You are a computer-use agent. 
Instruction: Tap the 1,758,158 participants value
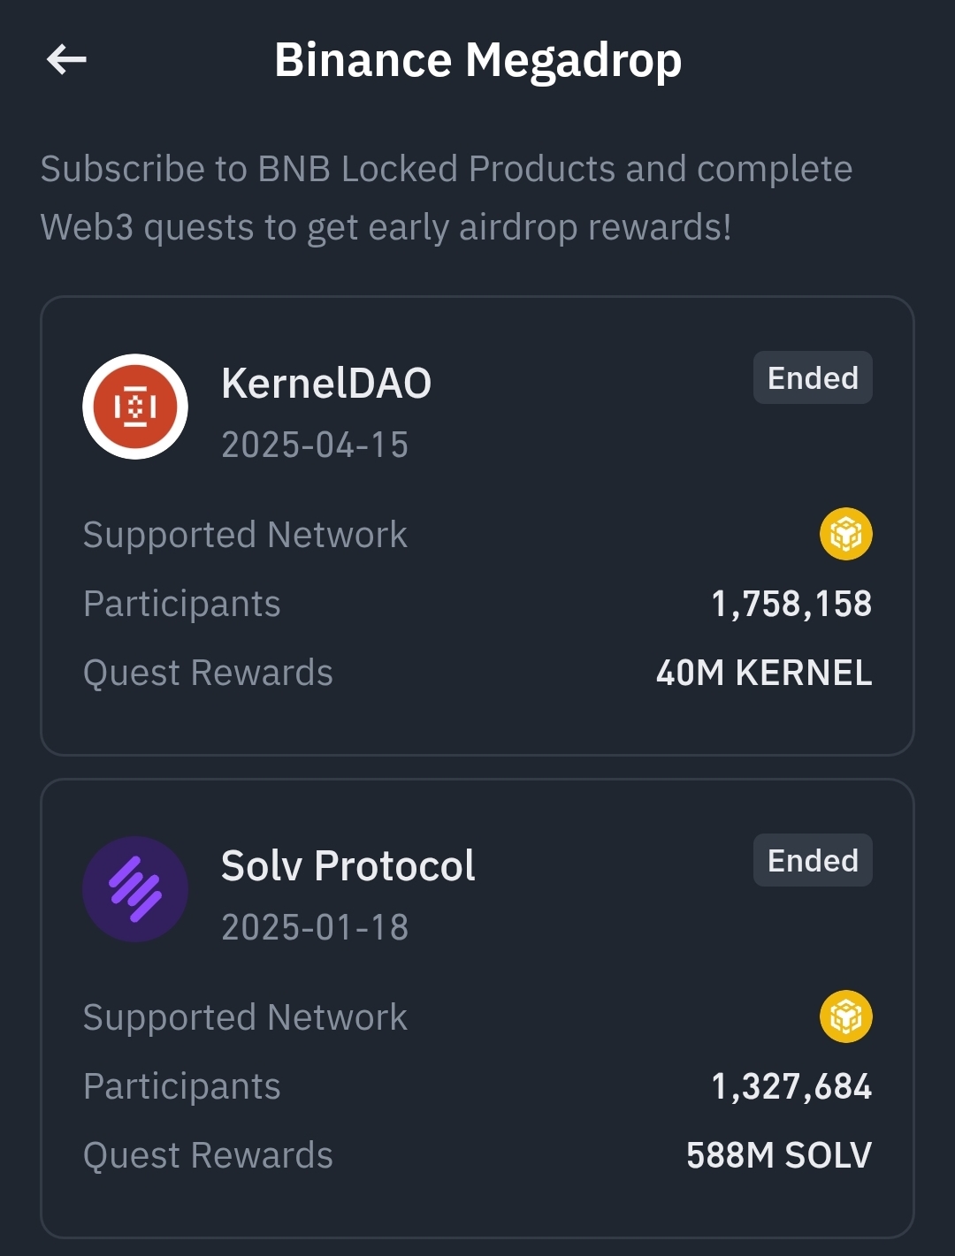click(x=791, y=605)
